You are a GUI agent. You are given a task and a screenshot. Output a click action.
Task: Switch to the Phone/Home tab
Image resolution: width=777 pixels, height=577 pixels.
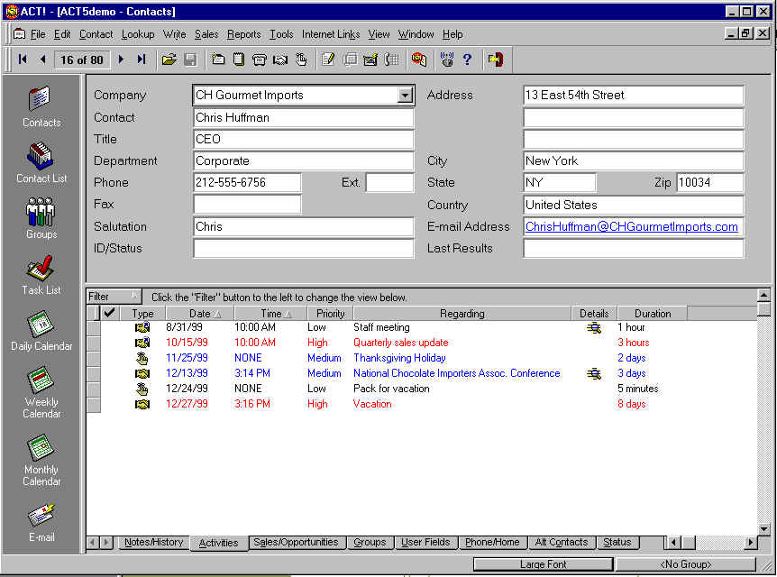pos(492,543)
